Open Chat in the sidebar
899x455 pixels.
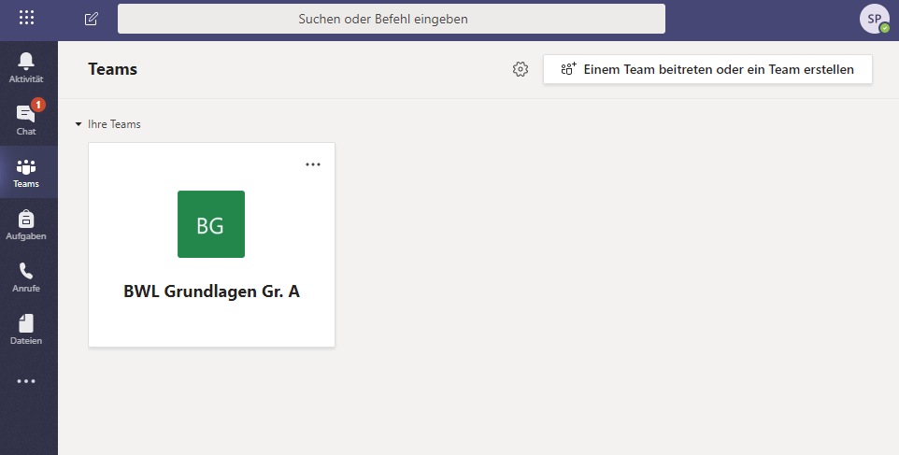pos(26,119)
